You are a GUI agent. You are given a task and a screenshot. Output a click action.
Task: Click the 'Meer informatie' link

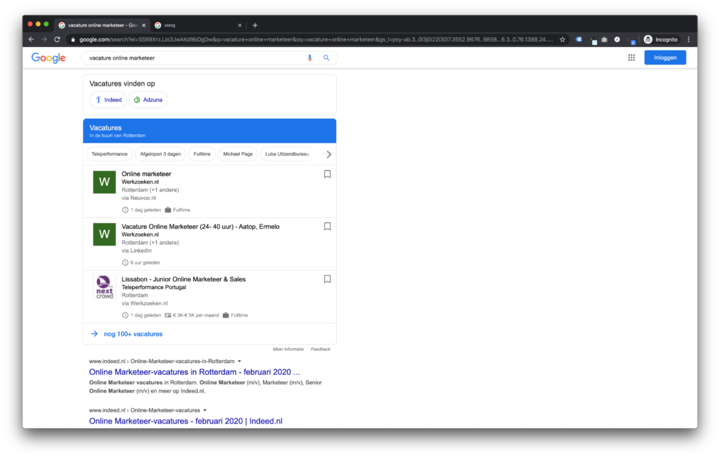(x=288, y=349)
